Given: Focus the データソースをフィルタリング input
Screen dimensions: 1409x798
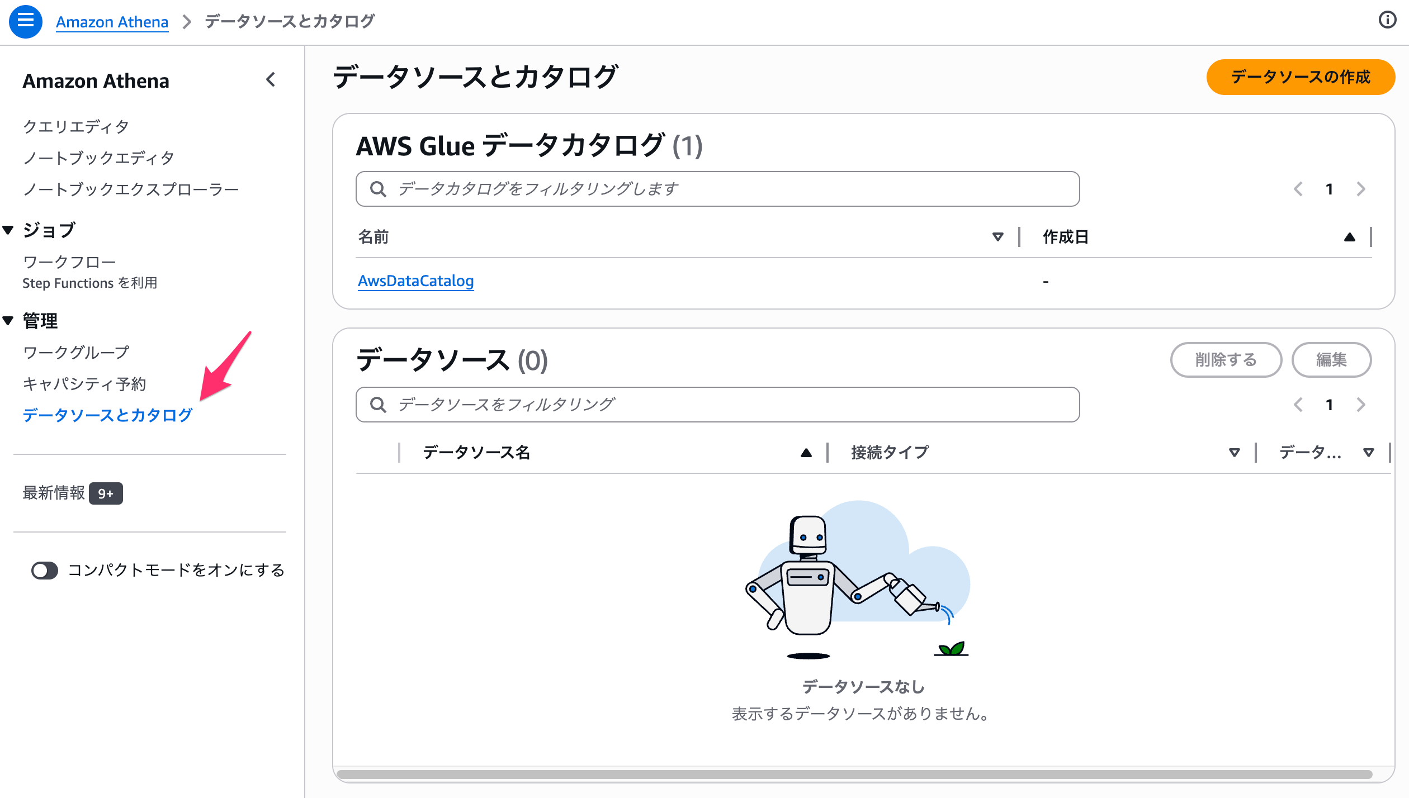Looking at the screenshot, I should tap(717, 405).
